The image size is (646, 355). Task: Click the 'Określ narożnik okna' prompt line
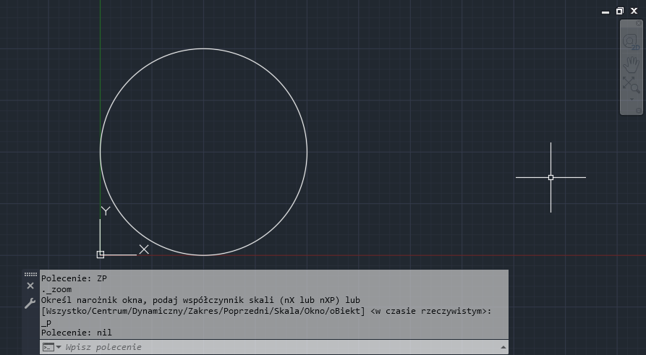(x=200, y=300)
